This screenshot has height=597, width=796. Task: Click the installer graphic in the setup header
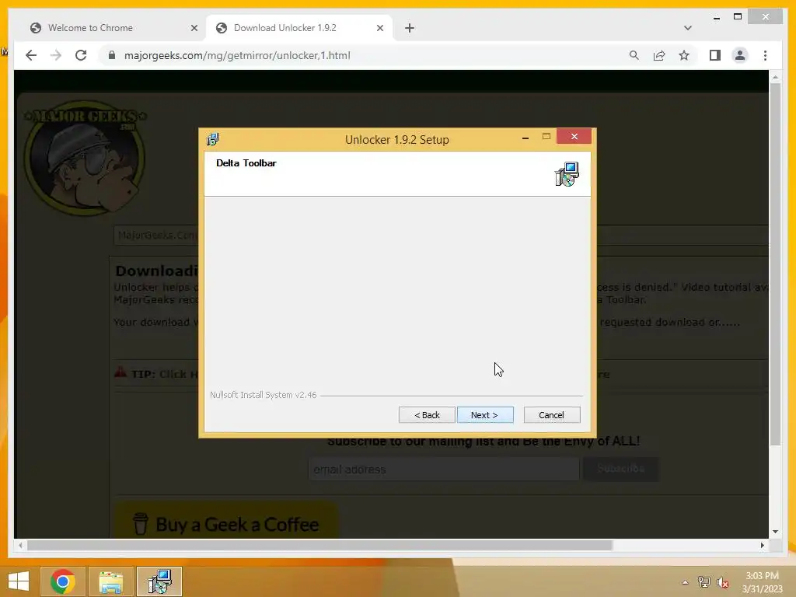(567, 174)
